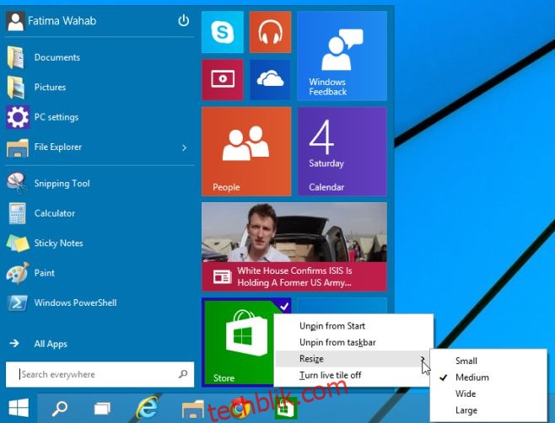This screenshot has width=555, height=423.
Task: Launch Internet Explorer from taskbar
Action: pos(147,408)
